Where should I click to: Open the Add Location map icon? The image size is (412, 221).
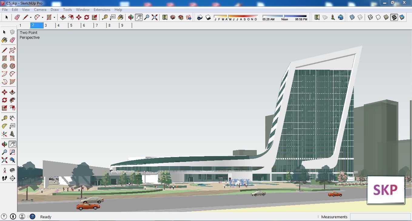[165, 17]
